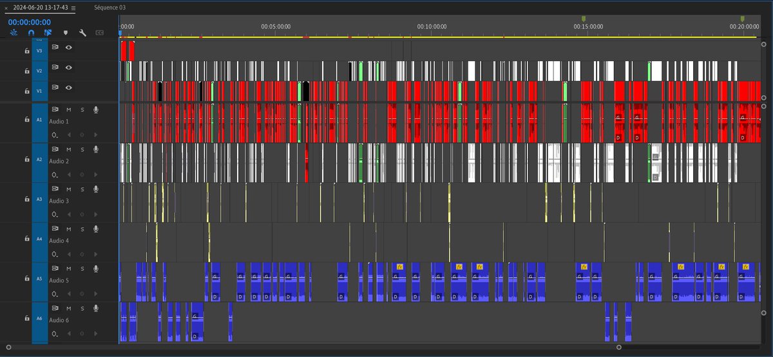Select green marker near 00:20:00:00
The height and width of the screenshot is (357, 773).
pyautogui.click(x=742, y=19)
